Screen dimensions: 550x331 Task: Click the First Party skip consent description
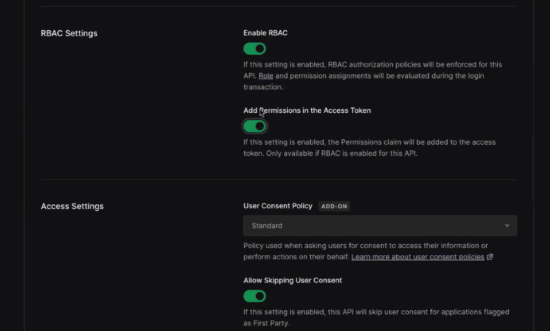tap(376, 318)
